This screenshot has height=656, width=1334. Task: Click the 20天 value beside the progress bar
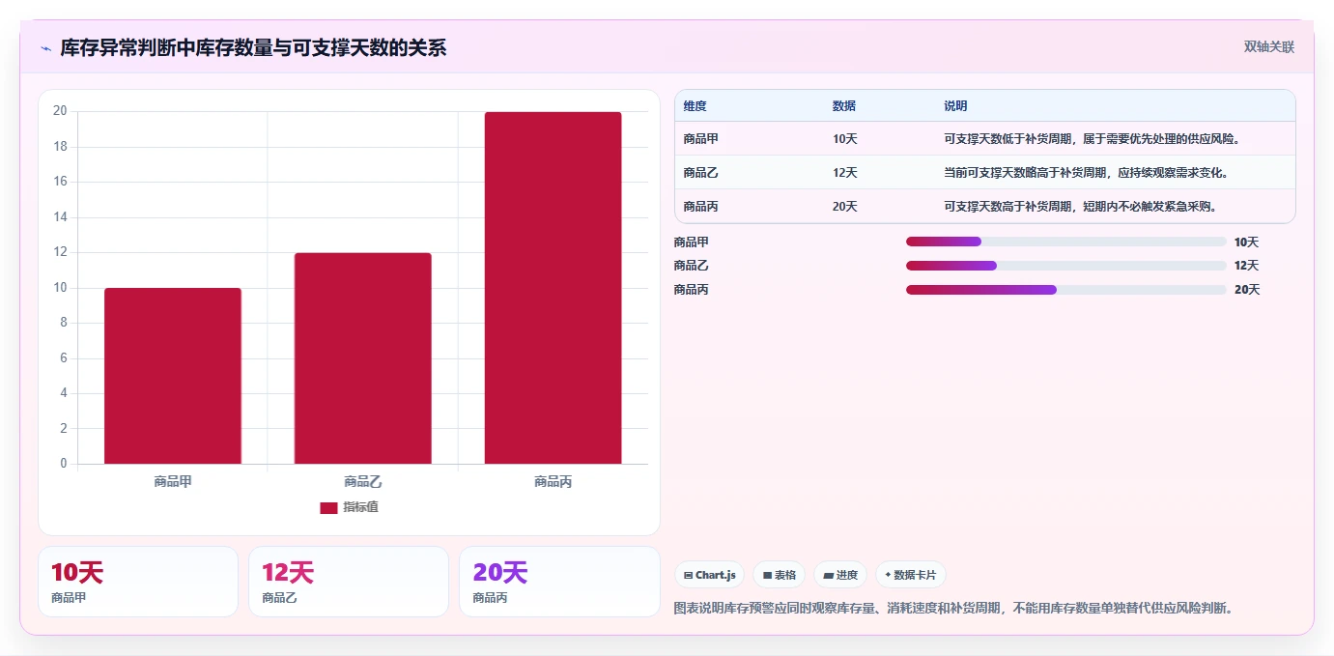point(1246,290)
